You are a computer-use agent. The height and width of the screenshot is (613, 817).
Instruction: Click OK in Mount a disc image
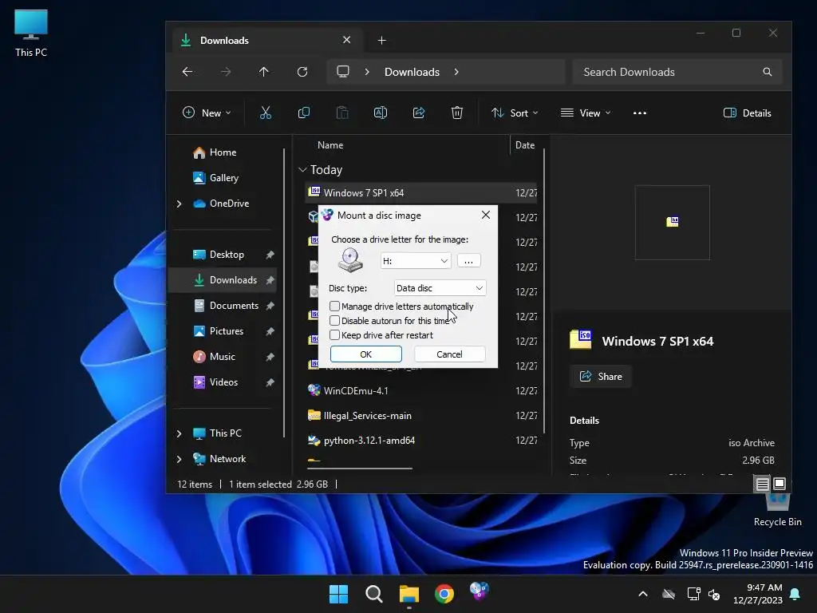(365, 354)
